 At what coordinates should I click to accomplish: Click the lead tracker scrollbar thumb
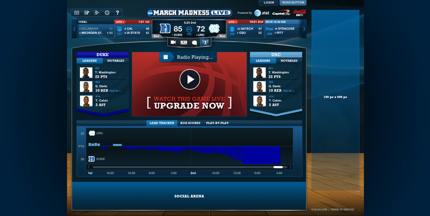click(278, 167)
